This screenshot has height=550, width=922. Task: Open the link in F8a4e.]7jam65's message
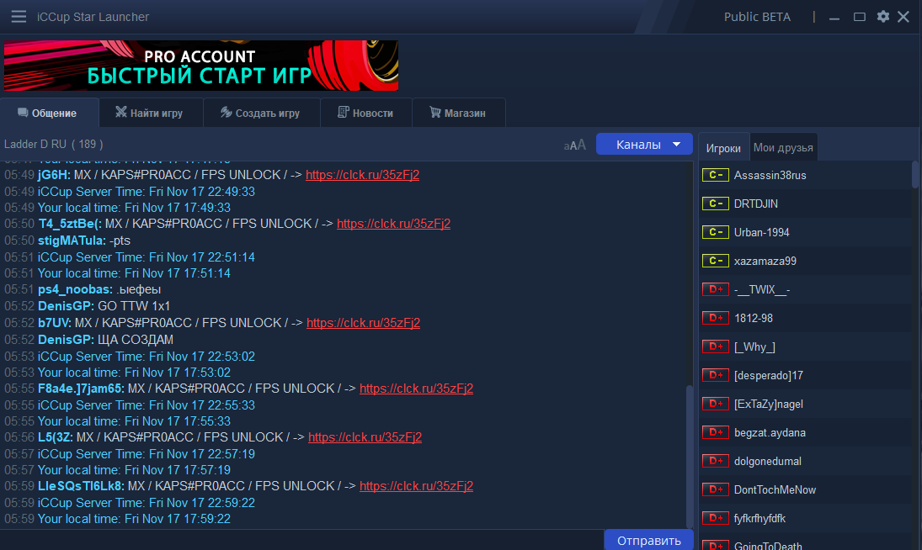pyautogui.click(x=416, y=389)
